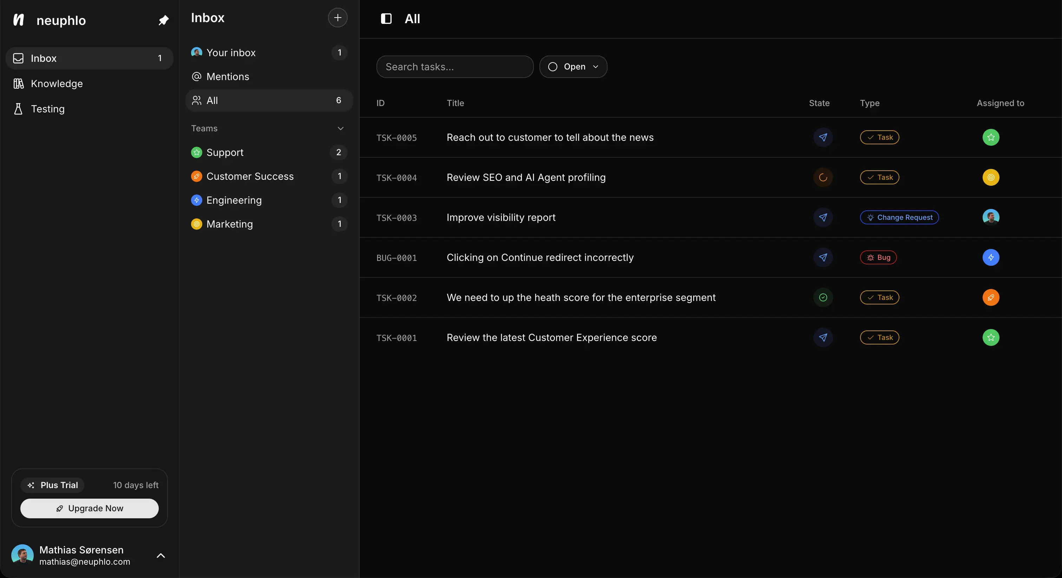
Task: Open the Open status filter dropdown
Action: [573, 67]
